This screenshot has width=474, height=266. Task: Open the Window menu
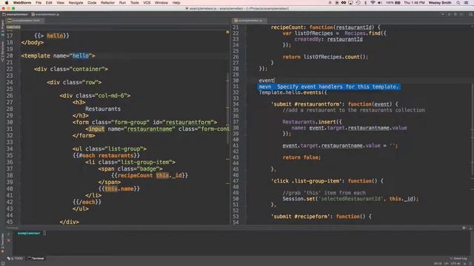point(161,3)
